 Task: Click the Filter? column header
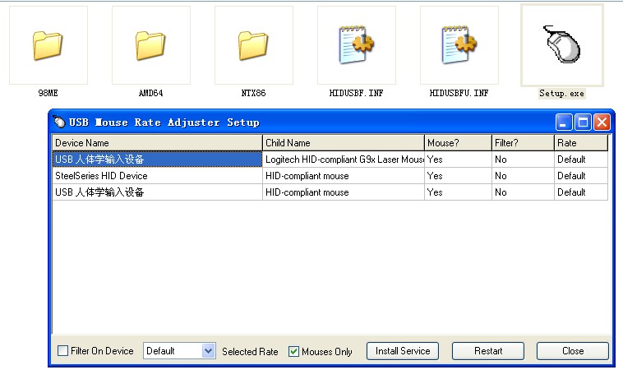[x=523, y=142]
